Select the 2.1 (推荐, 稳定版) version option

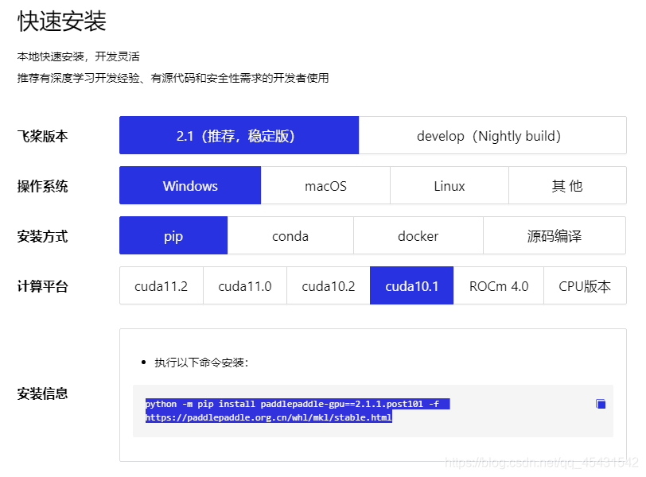click(239, 135)
